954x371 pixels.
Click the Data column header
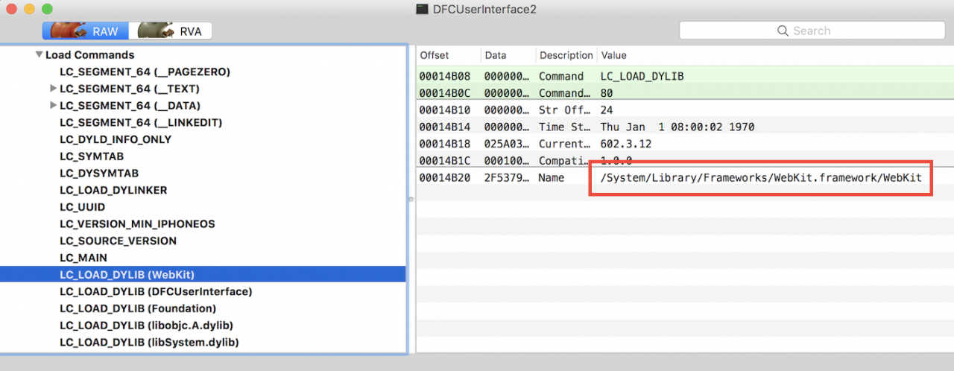496,55
